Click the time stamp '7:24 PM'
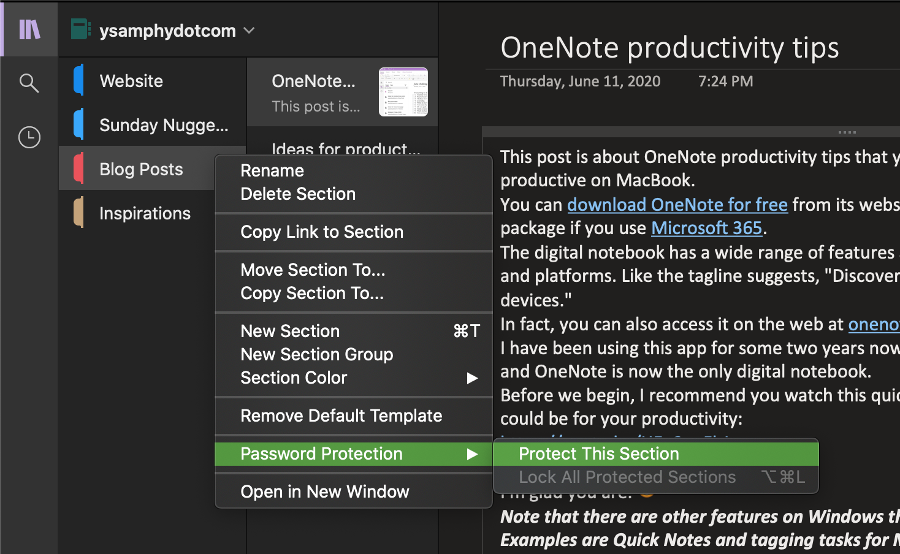The image size is (900, 554). [x=725, y=81]
